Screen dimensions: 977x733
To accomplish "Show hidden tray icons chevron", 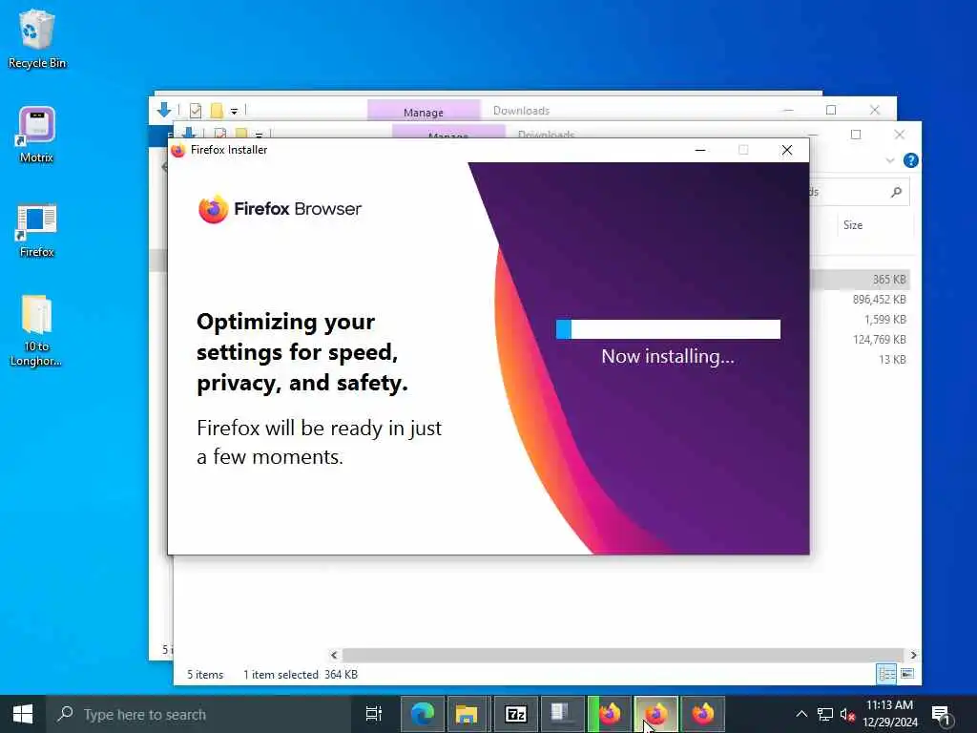I will coord(801,714).
